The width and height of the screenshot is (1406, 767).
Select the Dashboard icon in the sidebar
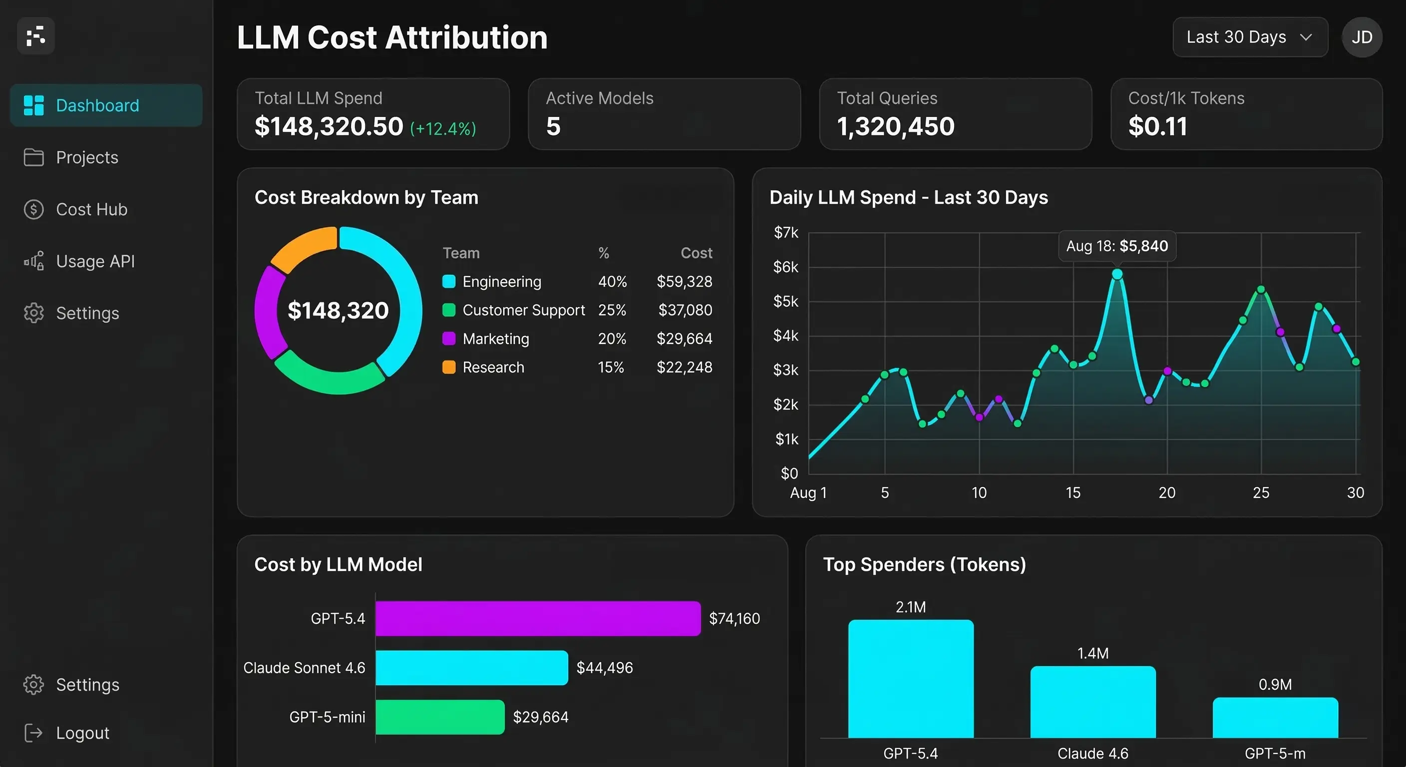[34, 105]
